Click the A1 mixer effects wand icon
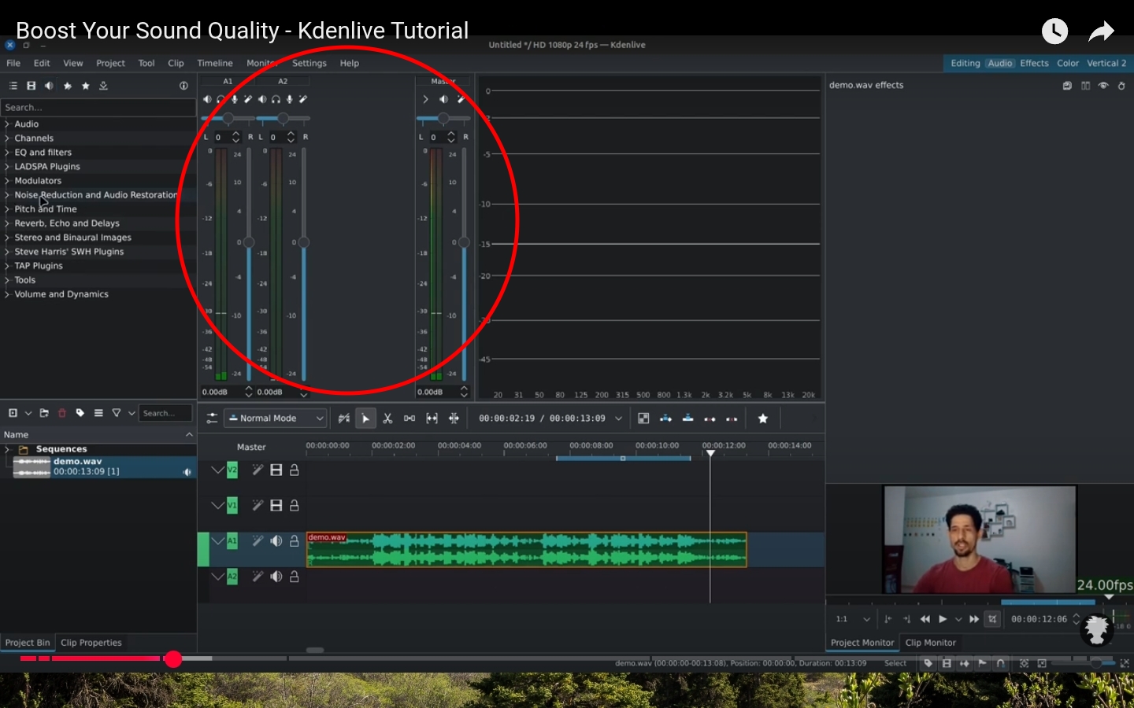Screen dimensions: 1134x708 [x=248, y=99]
